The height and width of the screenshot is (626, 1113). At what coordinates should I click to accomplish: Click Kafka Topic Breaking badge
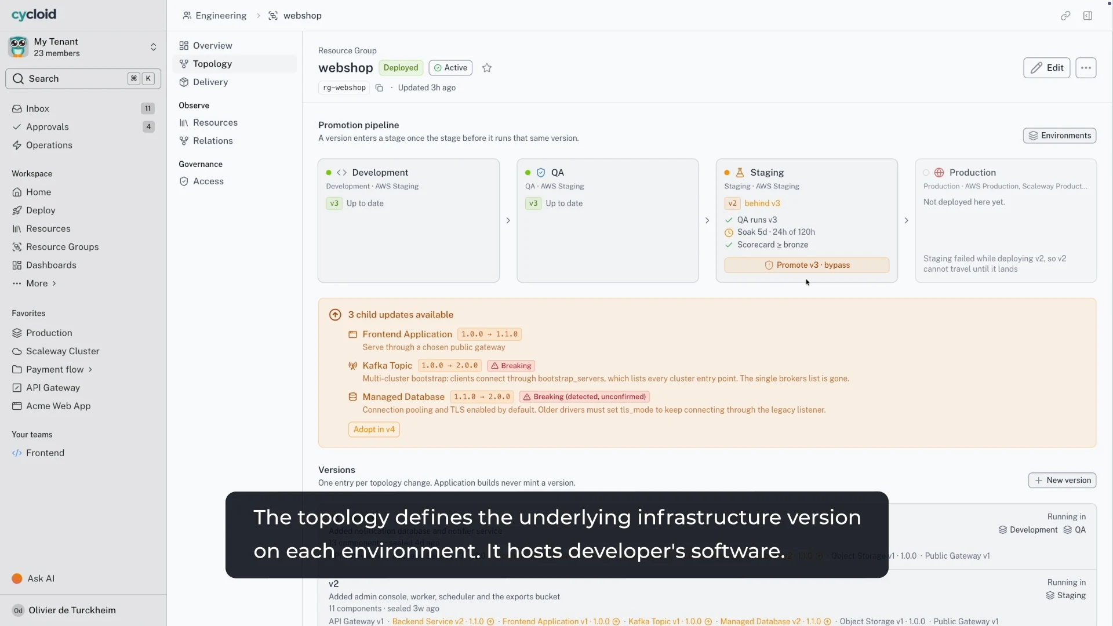pos(511,366)
